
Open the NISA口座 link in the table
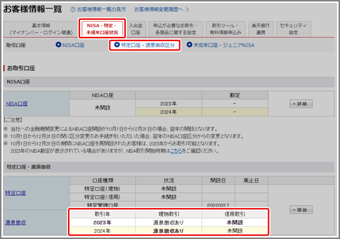[x=17, y=104]
